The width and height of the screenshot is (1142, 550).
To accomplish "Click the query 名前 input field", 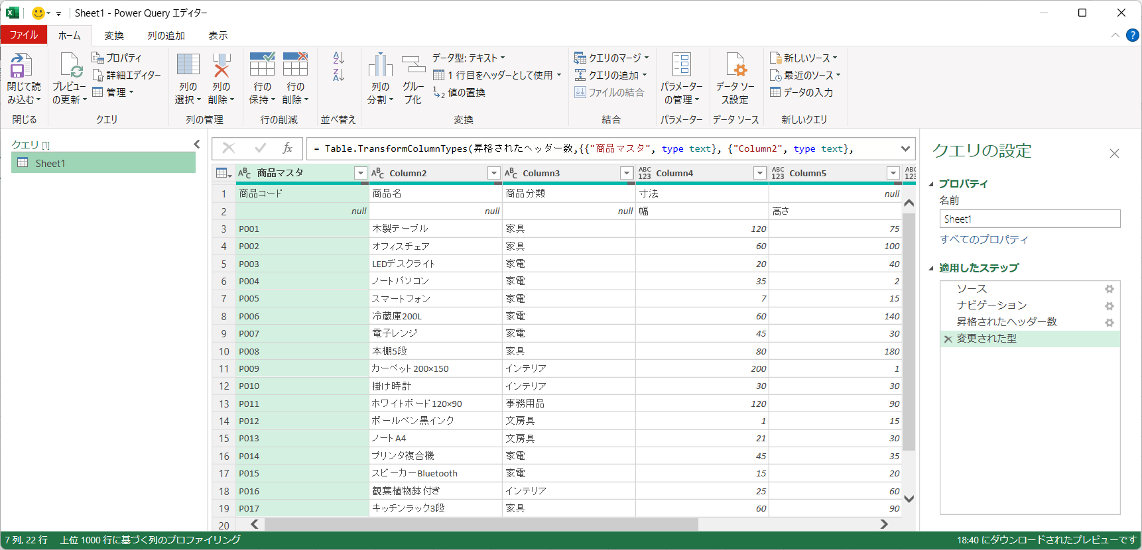I will click(1029, 219).
